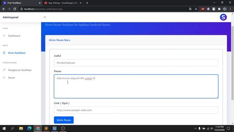The image size is (234, 132).
Task: Reload the page with the refresh icon
Action: click(15, 9)
